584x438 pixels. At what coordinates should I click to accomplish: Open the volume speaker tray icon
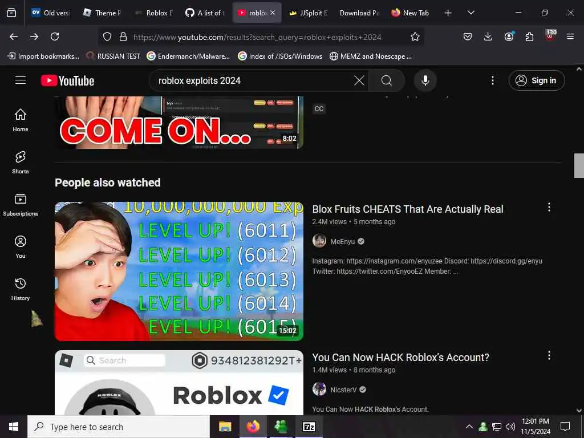[x=510, y=427]
